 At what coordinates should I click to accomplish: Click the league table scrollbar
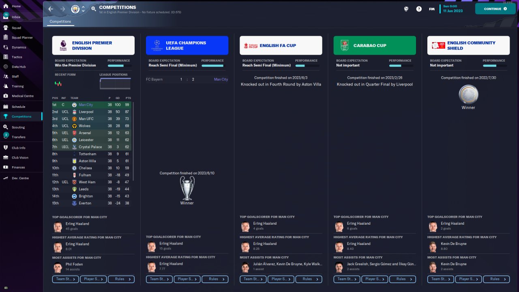coord(133,142)
